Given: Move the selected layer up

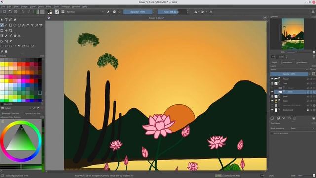Looking at the screenshot, I should point(289,118).
